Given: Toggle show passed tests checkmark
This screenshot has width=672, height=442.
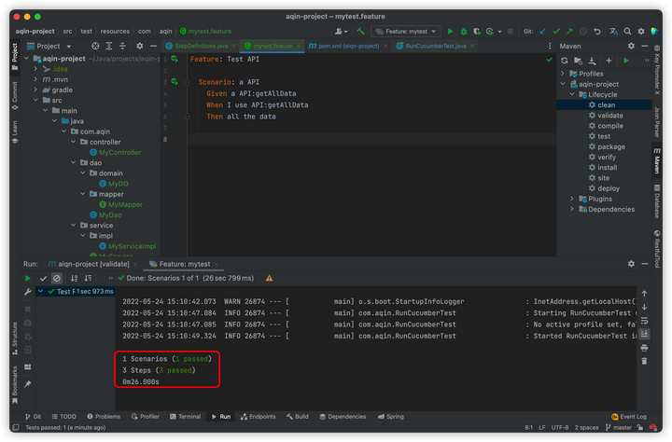Looking at the screenshot, I should (x=43, y=278).
